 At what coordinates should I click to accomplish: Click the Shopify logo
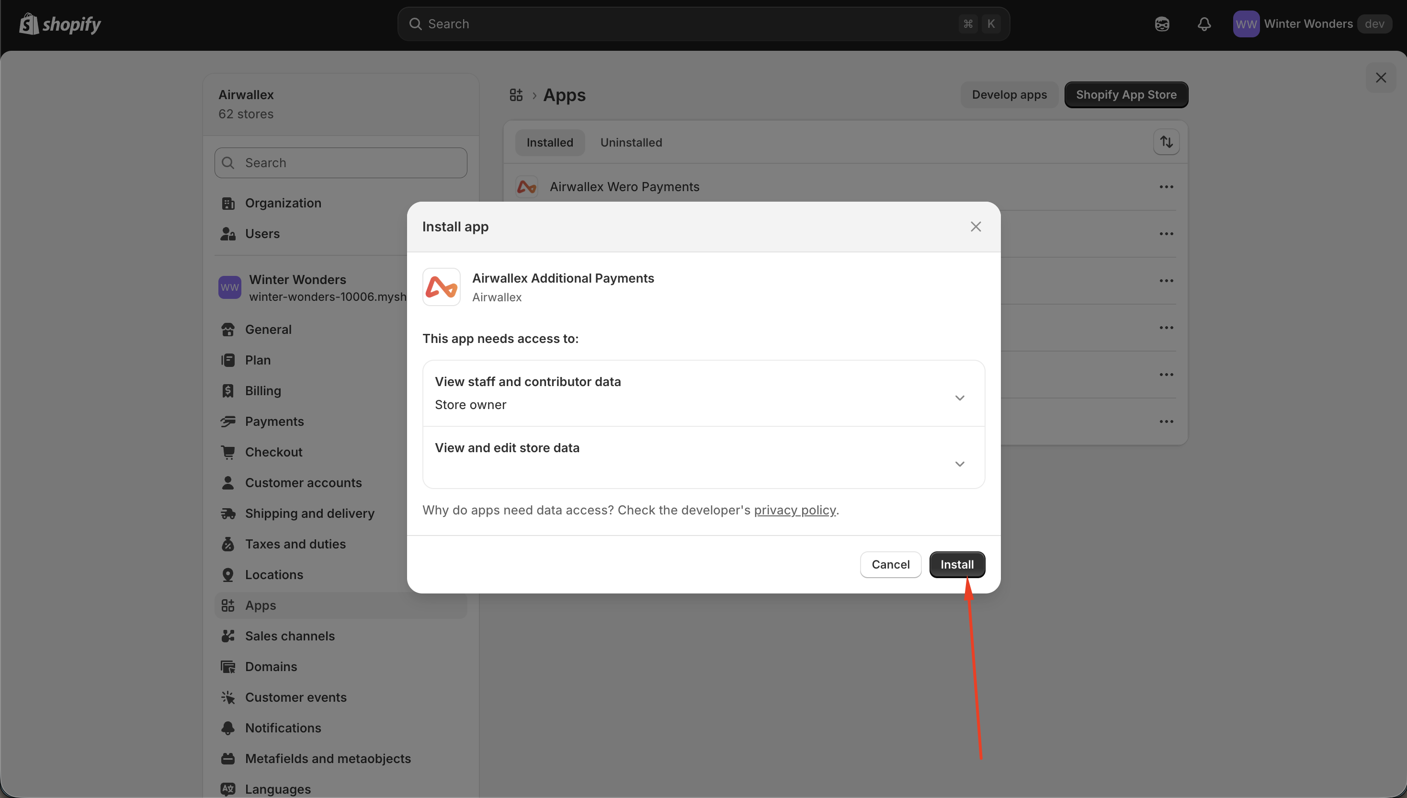[x=60, y=23]
